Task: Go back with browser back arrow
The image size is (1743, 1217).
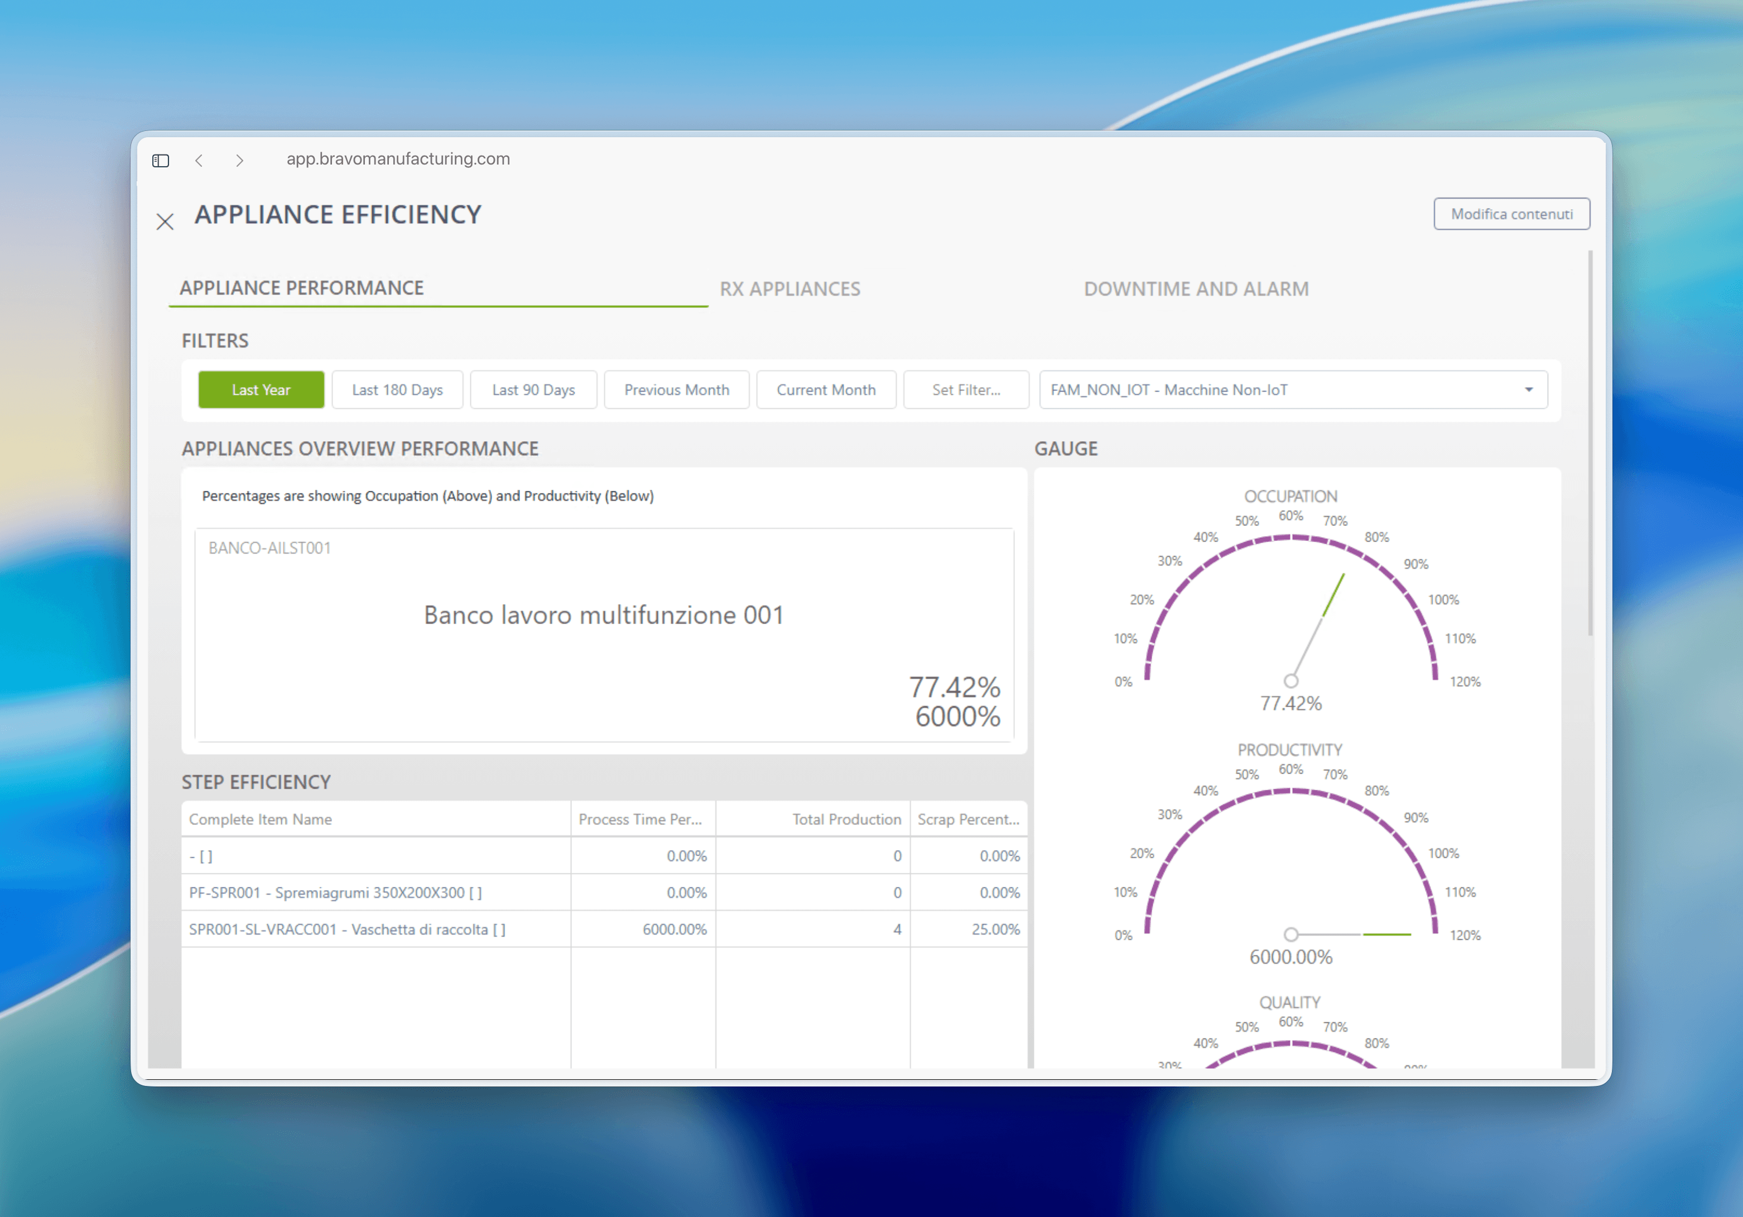Action: 199,160
